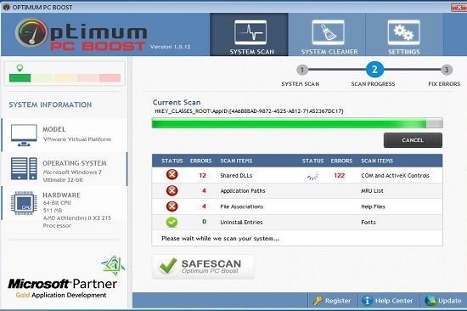Select COM and ActiveX Controls item
The width and height of the screenshot is (467, 311).
pos(395,175)
